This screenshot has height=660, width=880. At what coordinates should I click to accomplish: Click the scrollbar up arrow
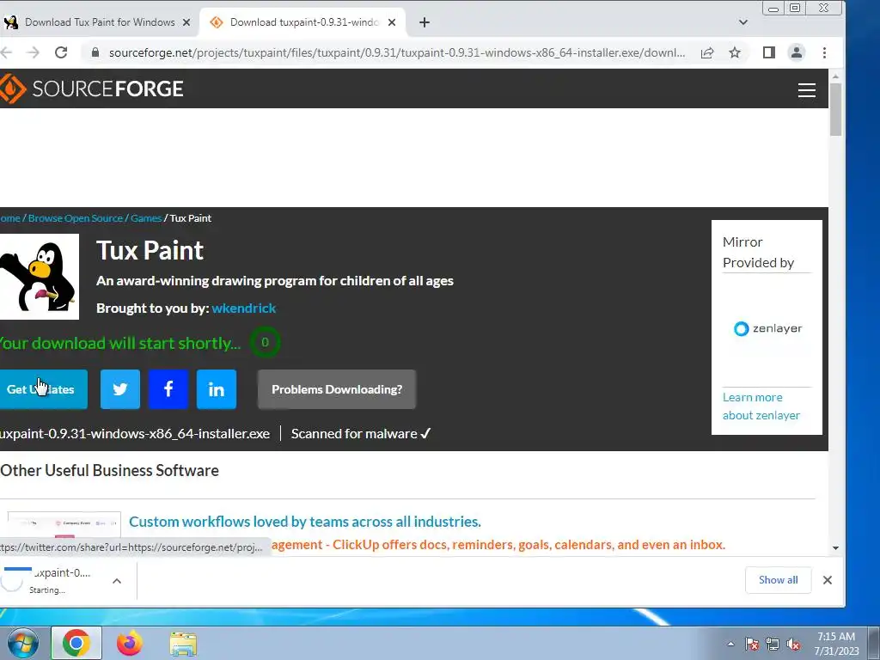835,76
